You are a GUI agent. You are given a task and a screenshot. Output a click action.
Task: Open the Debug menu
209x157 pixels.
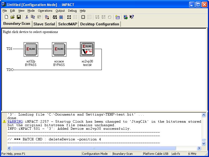click(72, 11)
